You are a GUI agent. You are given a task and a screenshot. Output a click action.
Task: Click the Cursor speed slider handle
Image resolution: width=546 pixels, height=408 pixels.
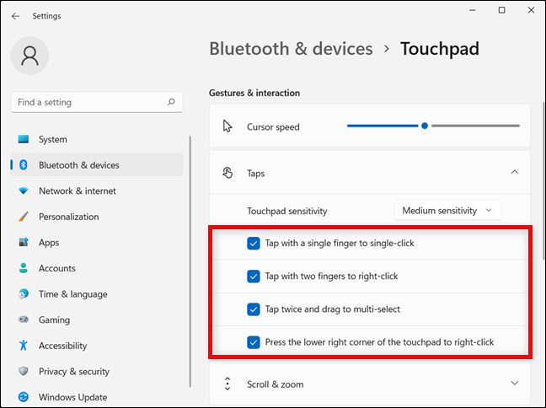click(425, 126)
